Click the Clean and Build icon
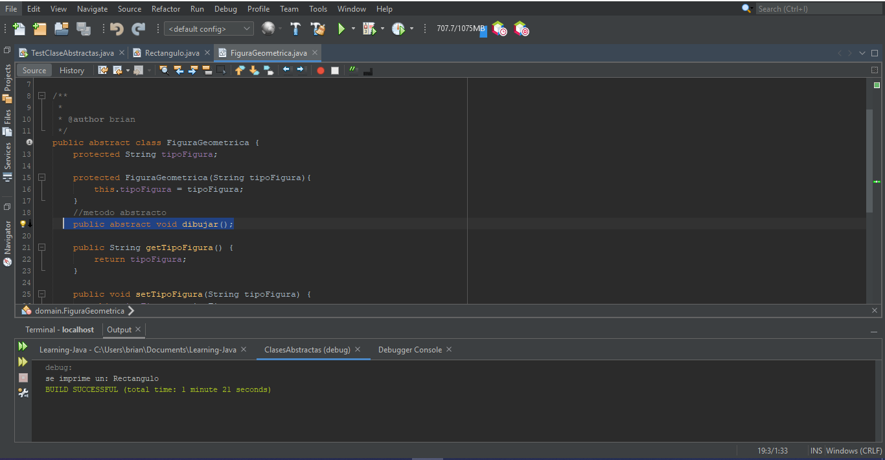Viewport: 885px width, 460px height. [x=317, y=29]
